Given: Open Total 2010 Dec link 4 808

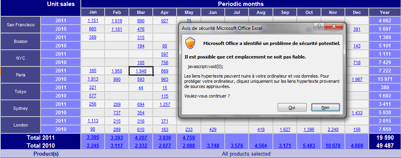Looking at the screenshot, I should (x=357, y=146).
